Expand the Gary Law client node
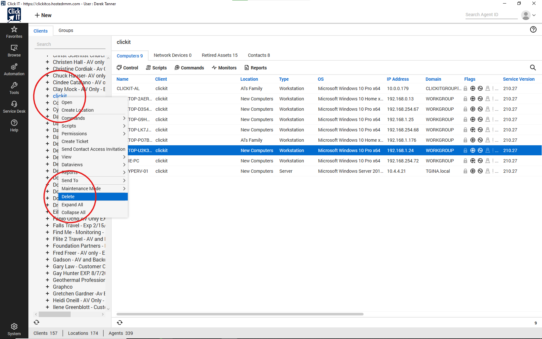This screenshot has height=339, width=542. [x=47, y=266]
